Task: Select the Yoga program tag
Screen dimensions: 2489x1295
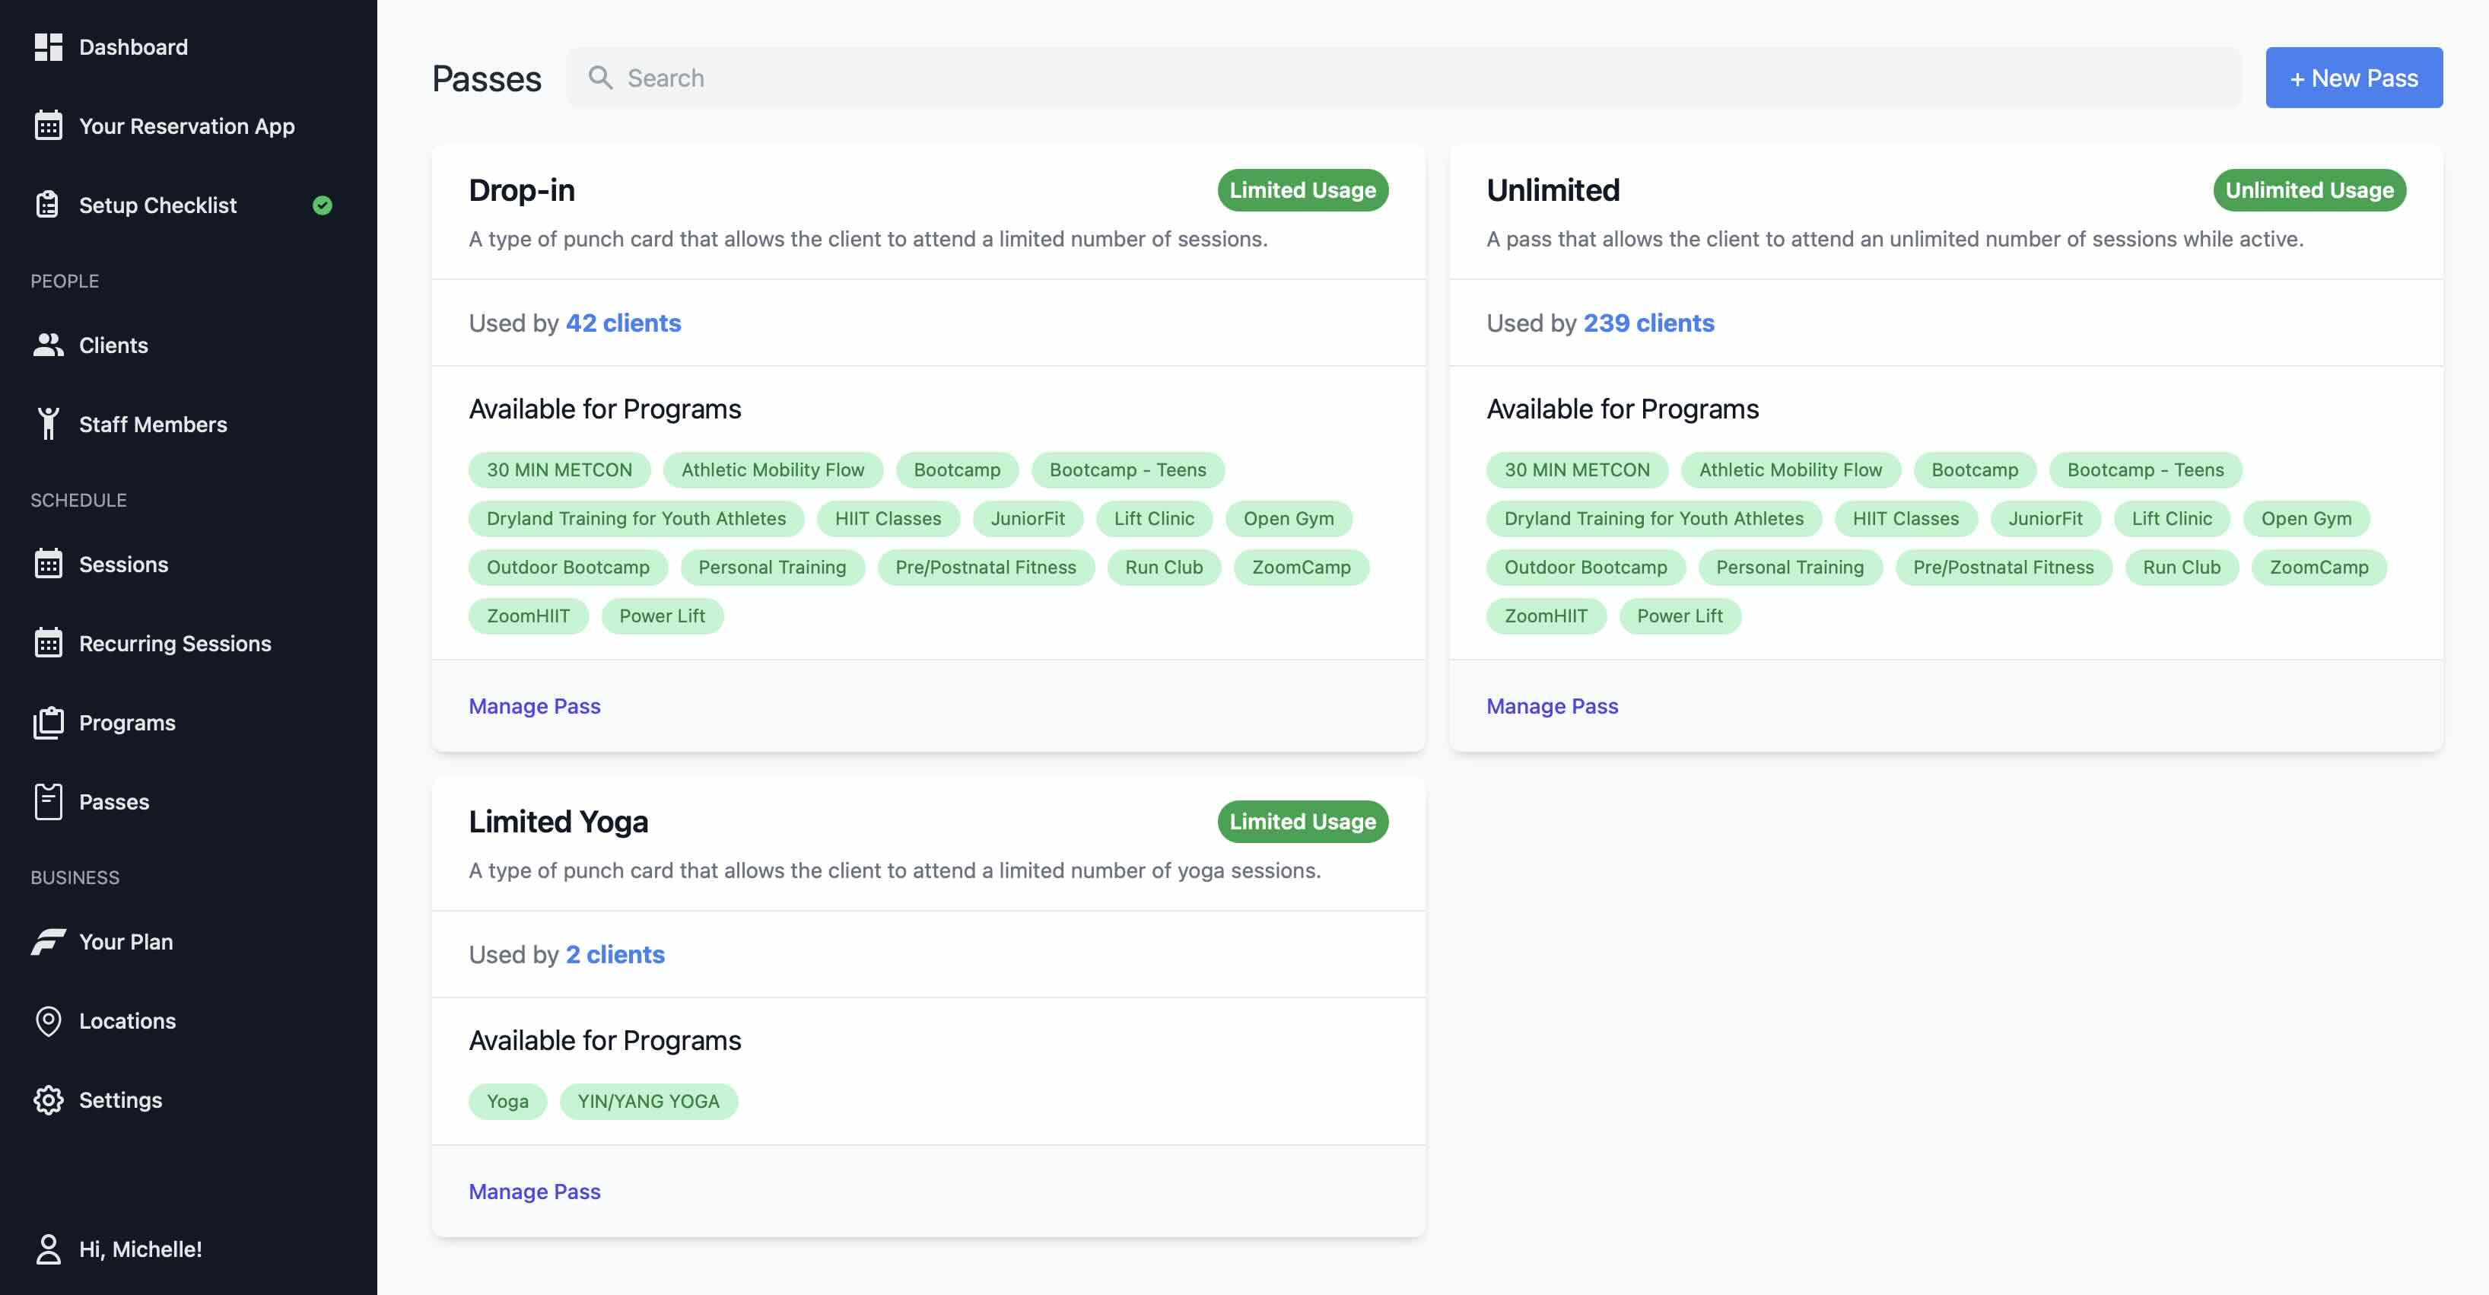Action: pyautogui.click(x=507, y=1101)
